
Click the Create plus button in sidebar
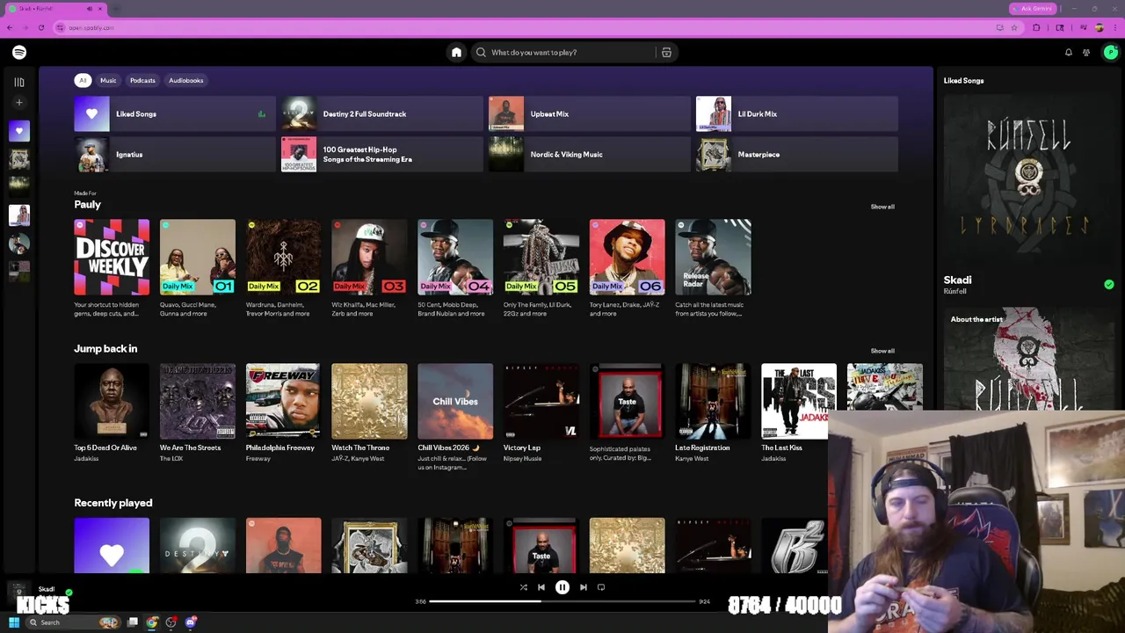19,103
